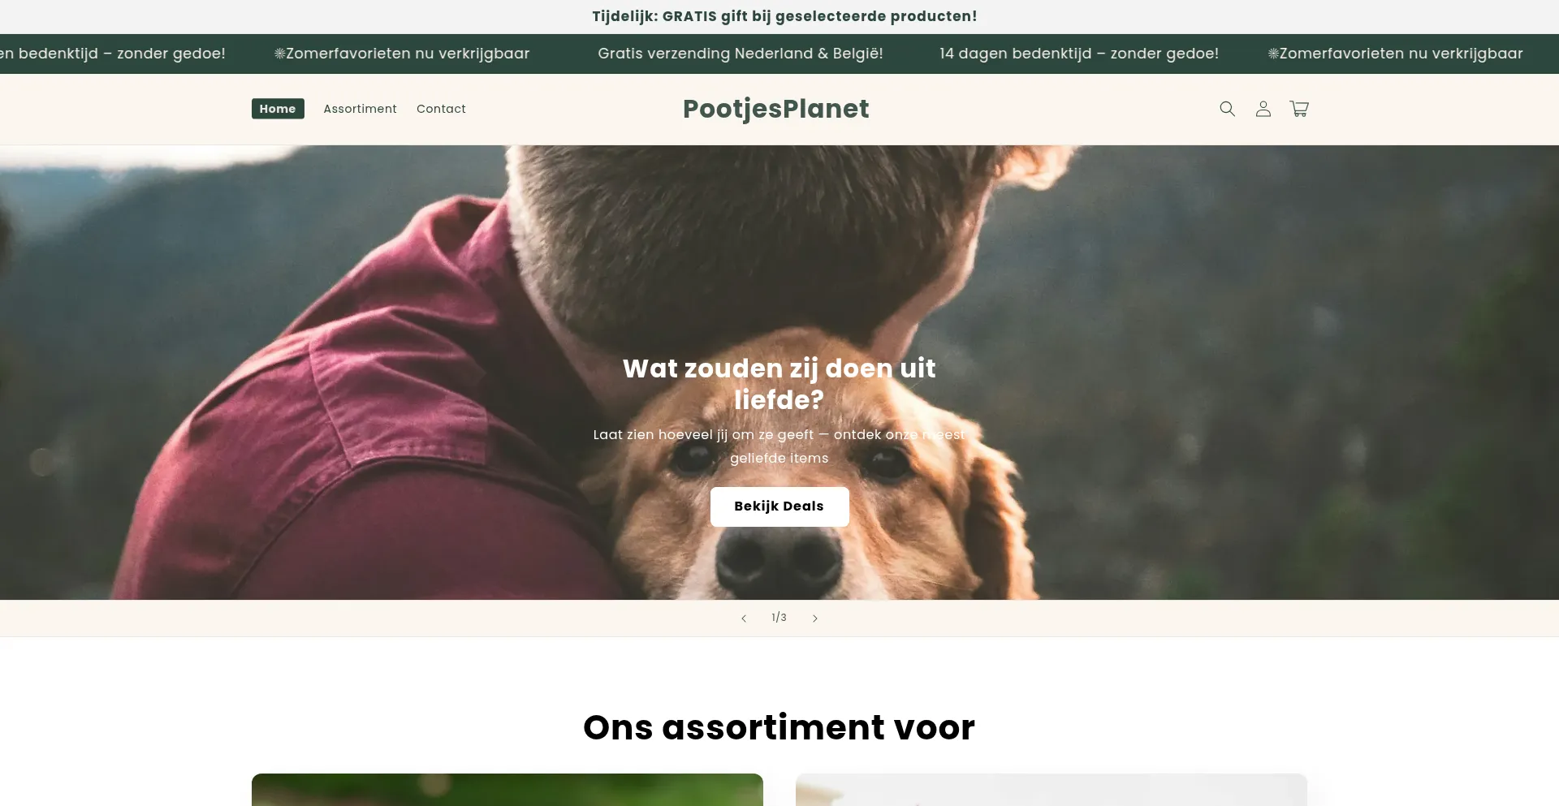Open the left assortment category thumbnail
The width and height of the screenshot is (1559, 806).
pyautogui.click(x=507, y=790)
